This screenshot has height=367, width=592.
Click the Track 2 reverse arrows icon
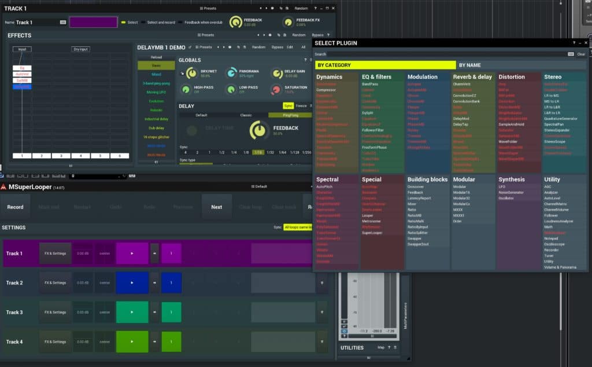(x=154, y=282)
